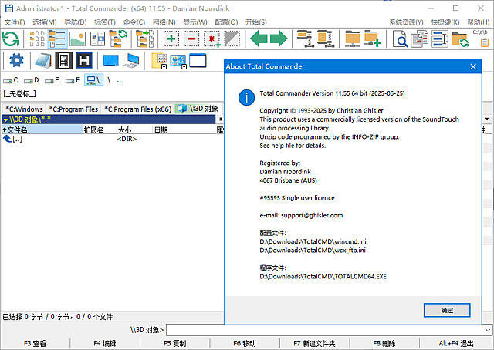Viewport: 494px width, 350px height.
Task: Click the pack files (compress) icon
Action: 304,39
